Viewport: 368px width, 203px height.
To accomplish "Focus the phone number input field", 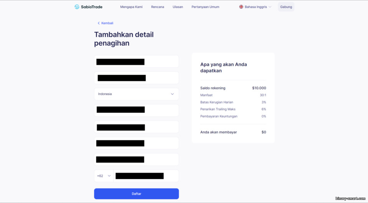I will pos(146,176).
